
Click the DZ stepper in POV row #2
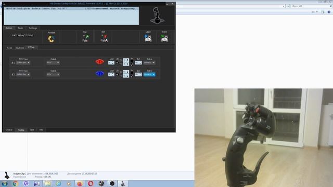click(x=138, y=74)
